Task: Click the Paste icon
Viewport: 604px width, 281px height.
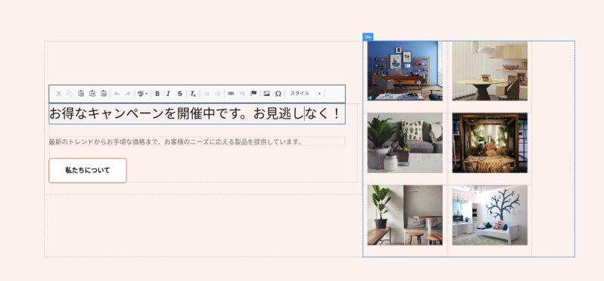Action: coord(81,94)
